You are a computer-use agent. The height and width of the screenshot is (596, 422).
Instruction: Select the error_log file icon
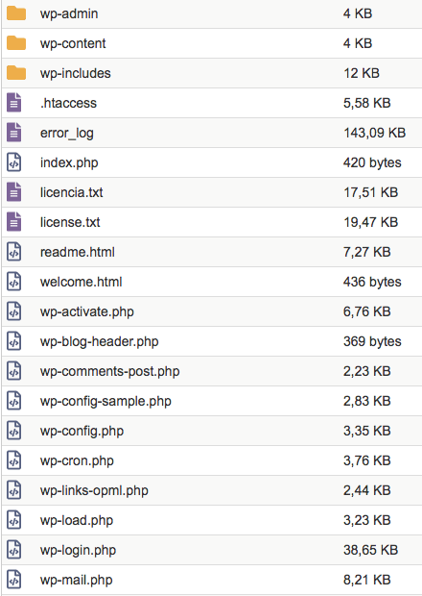coord(14,133)
